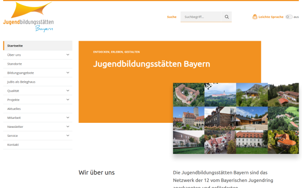The width and height of the screenshot is (302, 188).
Task: Click the stone tower castle photo
Action: click(x=189, y=118)
